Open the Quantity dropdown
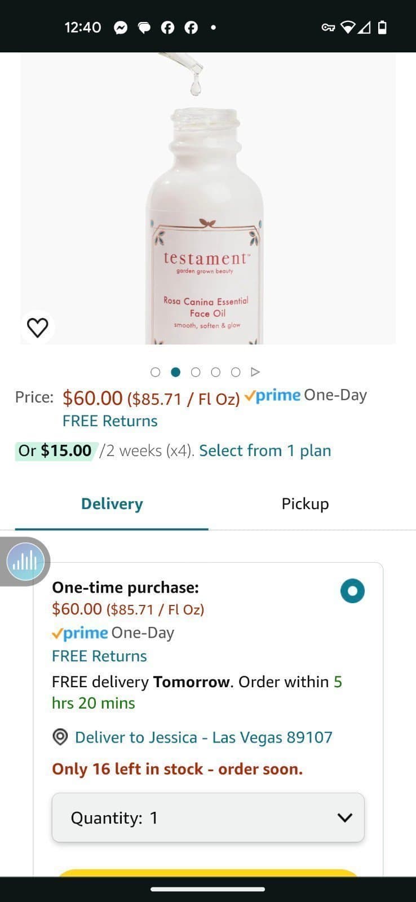 208,817
